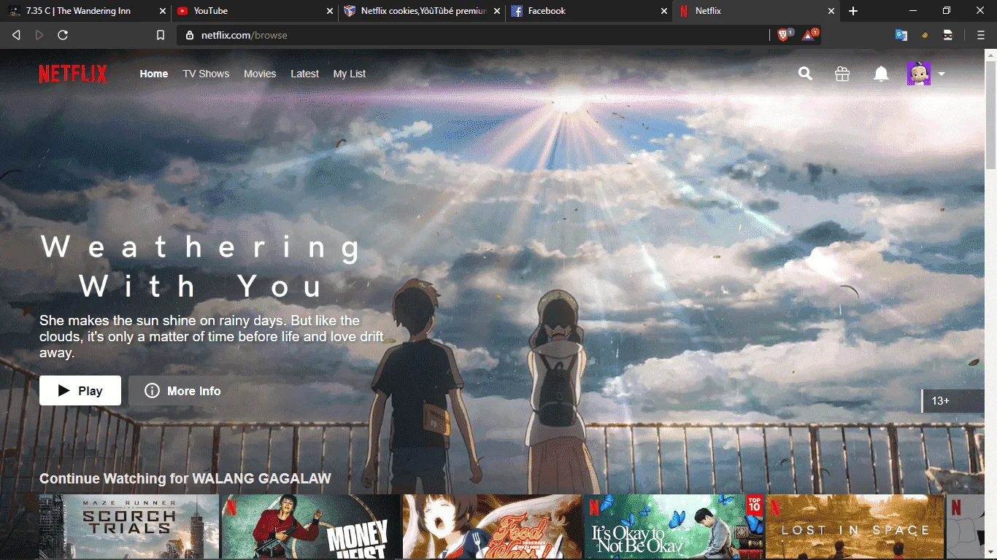
Task: View My List
Action: click(x=350, y=74)
